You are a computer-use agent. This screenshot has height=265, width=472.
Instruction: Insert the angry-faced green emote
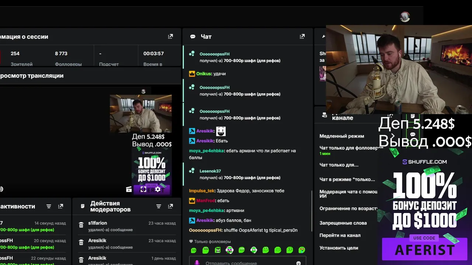click(x=218, y=250)
